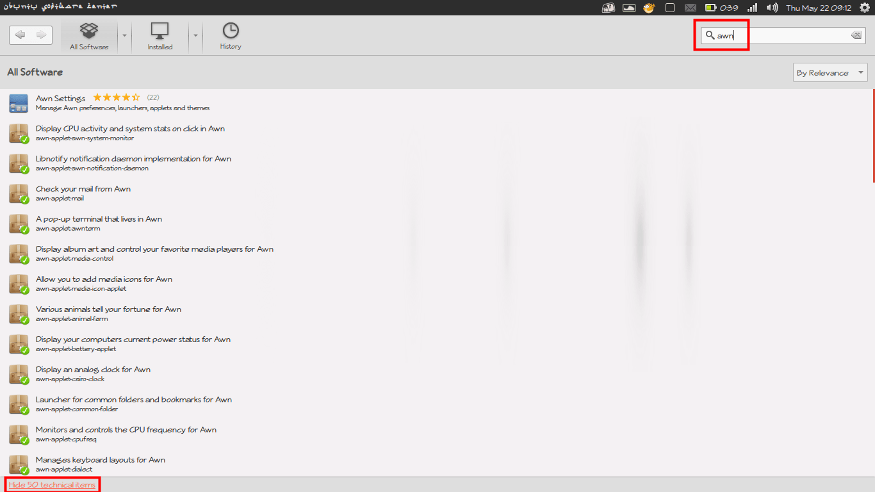Viewport: 875px width, 492px height.
Task: Click the results list scrollbar thumb
Action: coord(874,136)
